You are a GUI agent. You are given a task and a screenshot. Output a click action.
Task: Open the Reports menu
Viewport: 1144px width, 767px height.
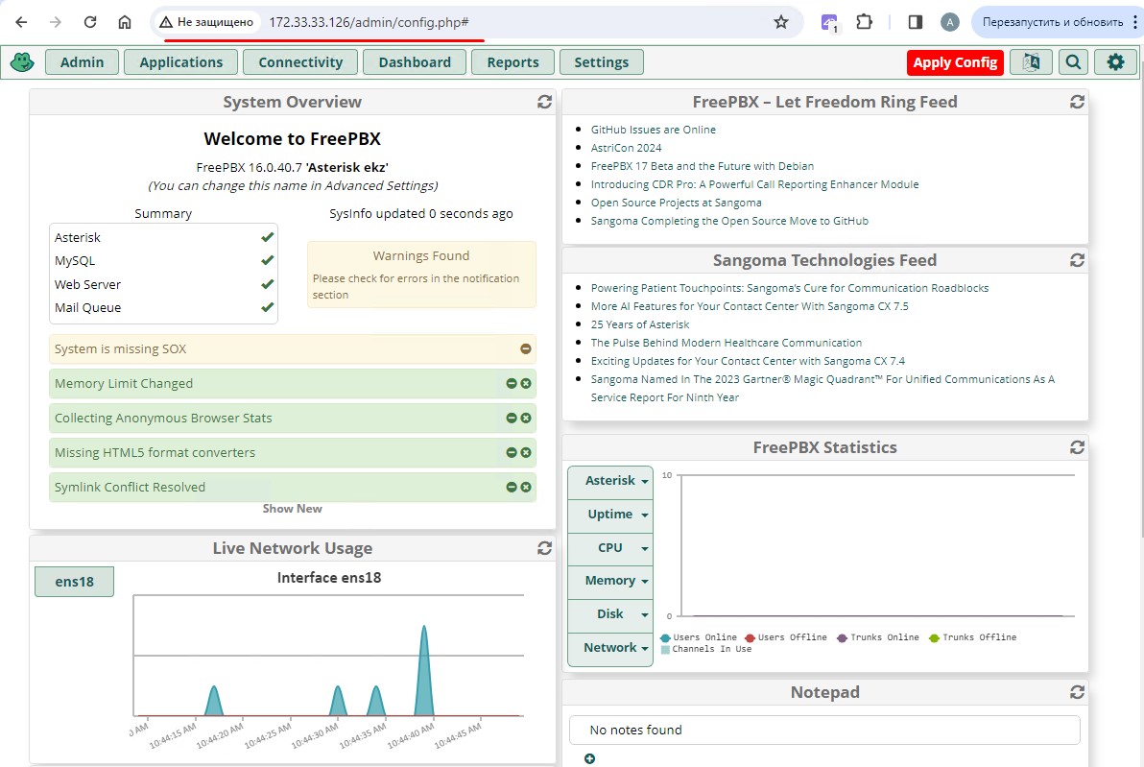pyautogui.click(x=512, y=62)
